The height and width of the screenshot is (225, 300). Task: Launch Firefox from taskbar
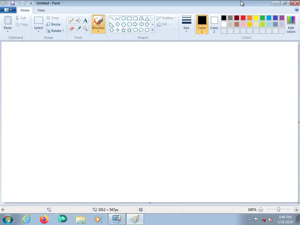44,219
